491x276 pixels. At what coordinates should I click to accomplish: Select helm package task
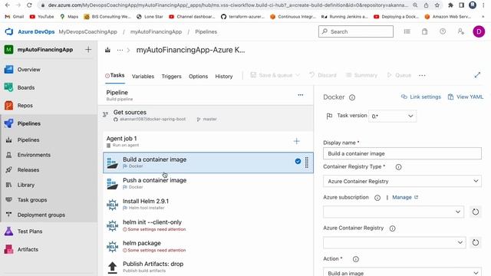208,246
